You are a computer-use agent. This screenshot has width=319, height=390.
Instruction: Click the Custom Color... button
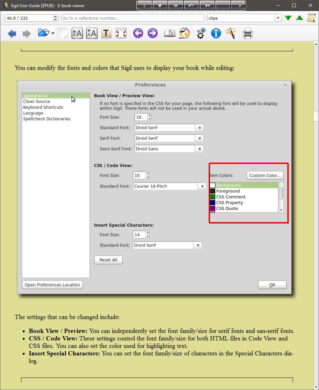point(265,175)
